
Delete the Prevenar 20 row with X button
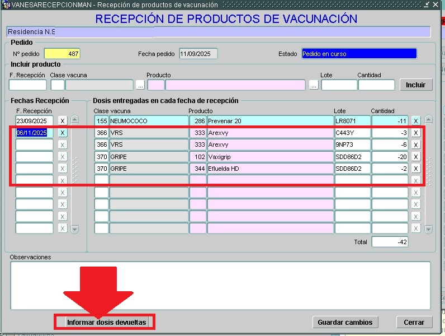[x=415, y=120]
